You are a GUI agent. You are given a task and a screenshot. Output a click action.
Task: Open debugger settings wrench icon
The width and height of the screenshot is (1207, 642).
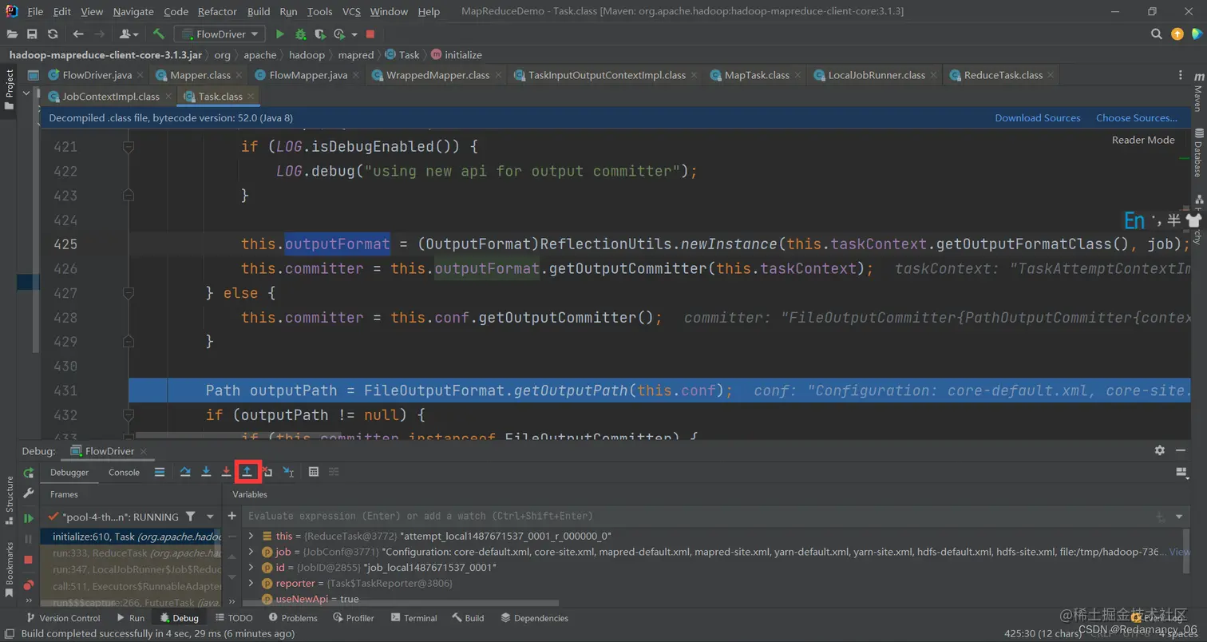(29, 493)
